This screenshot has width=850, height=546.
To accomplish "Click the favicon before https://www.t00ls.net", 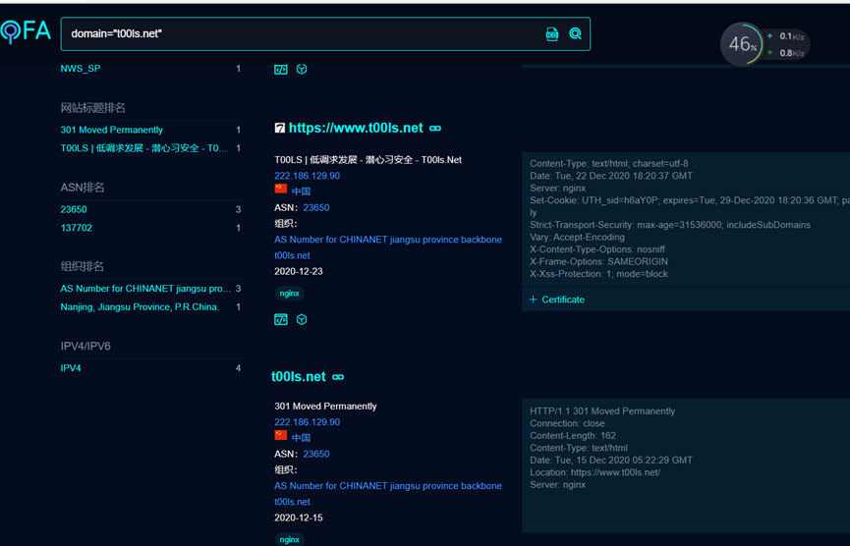I will pos(280,129).
